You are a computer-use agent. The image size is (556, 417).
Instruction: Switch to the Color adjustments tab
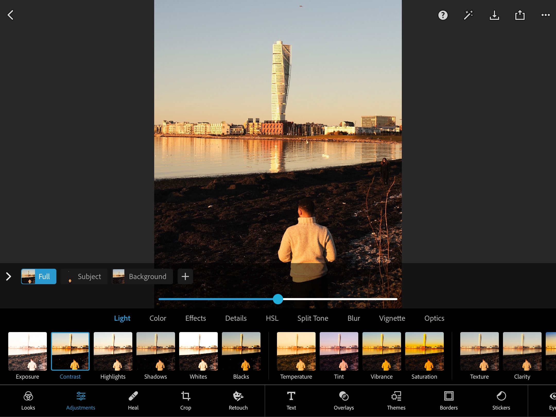(x=158, y=318)
